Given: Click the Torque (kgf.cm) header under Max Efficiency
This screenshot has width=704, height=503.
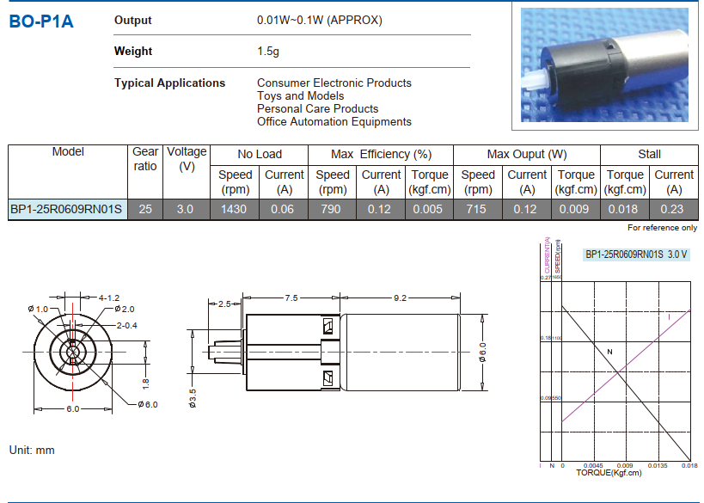Looking at the screenshot, I should click(x=429, y=182).
